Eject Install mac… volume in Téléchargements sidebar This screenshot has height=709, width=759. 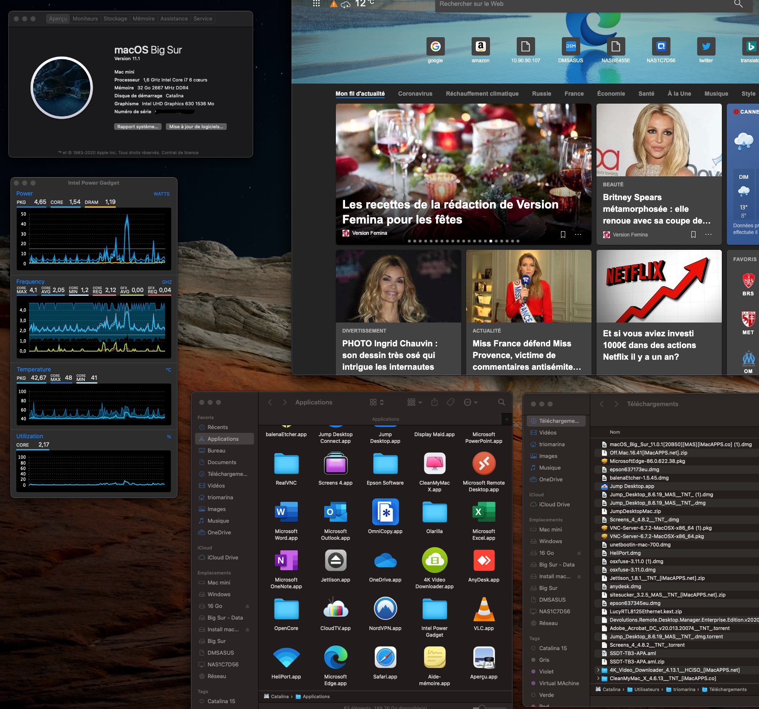click(579, 577)
